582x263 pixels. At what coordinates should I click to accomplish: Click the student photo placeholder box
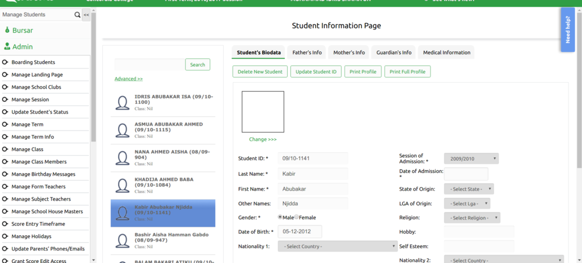pyautogui.click(x=263, y=112)
